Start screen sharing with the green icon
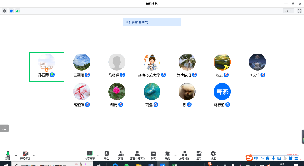Viewport: 304px width, 166px height. click(90, 155)
